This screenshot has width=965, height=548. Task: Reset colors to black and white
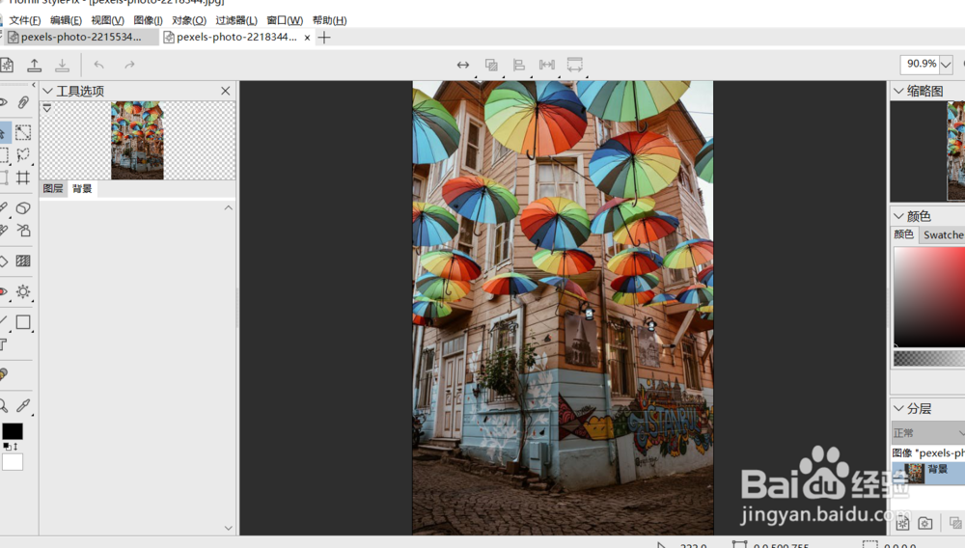6,447
